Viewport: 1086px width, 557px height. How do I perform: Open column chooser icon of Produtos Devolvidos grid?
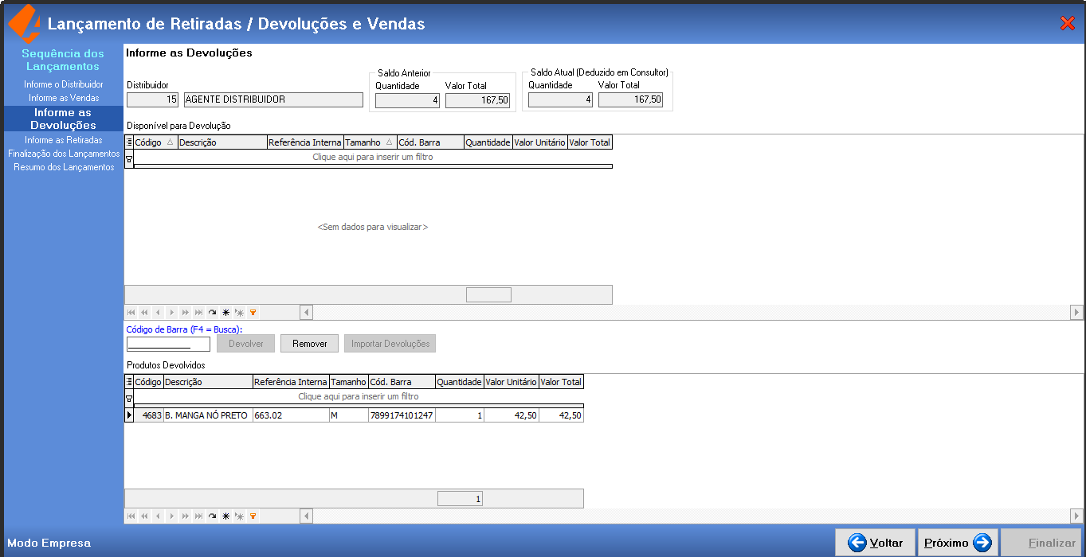tap(129, 383)
